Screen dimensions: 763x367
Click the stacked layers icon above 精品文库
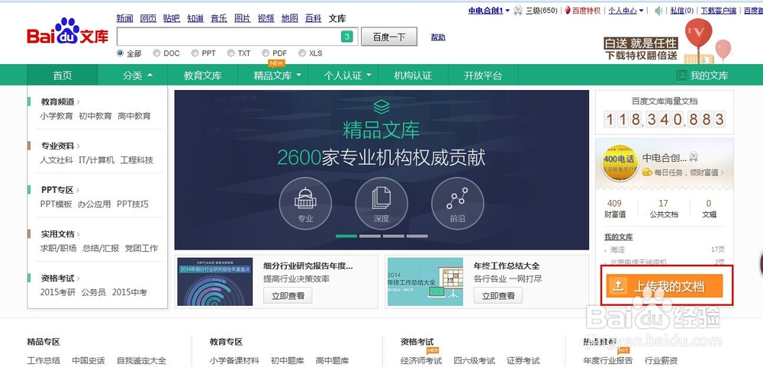coord(381,107)
